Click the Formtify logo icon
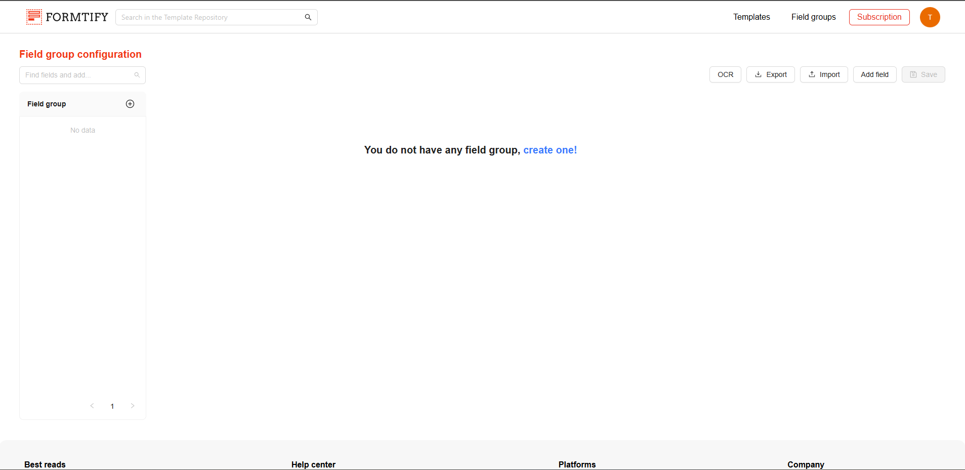 pyautogui.click(x=34, y=17)
